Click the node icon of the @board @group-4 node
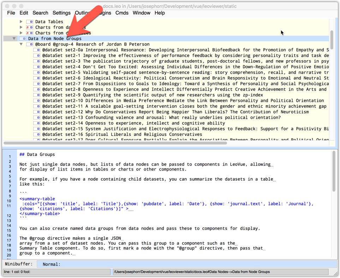Viewport: 340px width, 278px height. click(31, 44)
